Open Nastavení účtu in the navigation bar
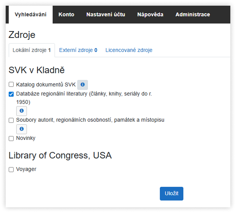This screenshot has width=236, height=213. (106, 15)
